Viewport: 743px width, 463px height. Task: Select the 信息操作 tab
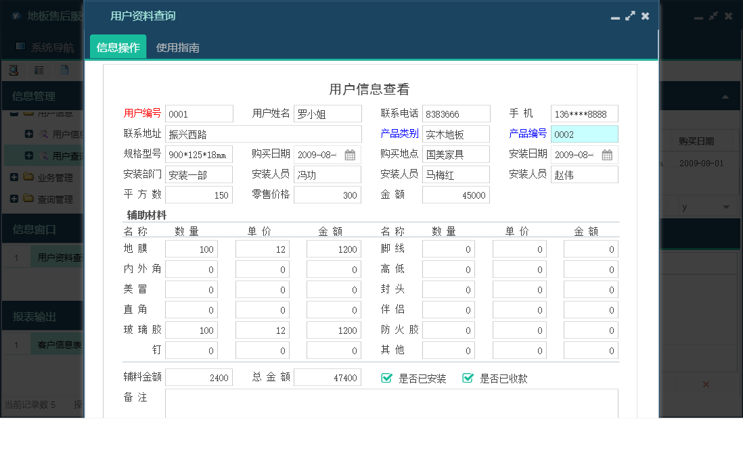point(118,48)
